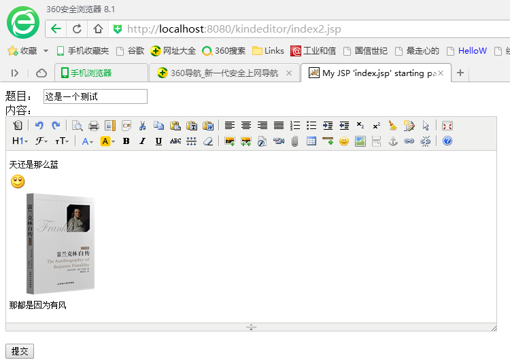Click the 题目 title input field
510x362 pixels.
coord(95,96)
